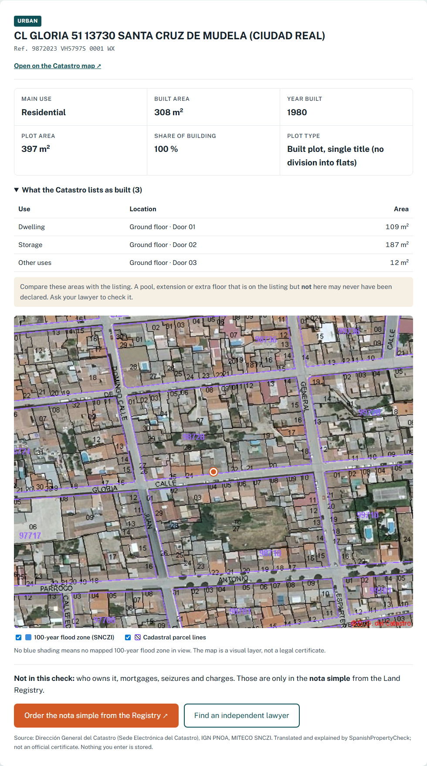Image resolution: width=427 pixels, height=766 pixels.
Task: Click the Other uses row in the table
Action: pos(213,263)
